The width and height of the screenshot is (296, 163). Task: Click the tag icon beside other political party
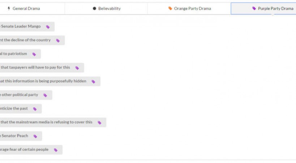click(x=45, y=95)
